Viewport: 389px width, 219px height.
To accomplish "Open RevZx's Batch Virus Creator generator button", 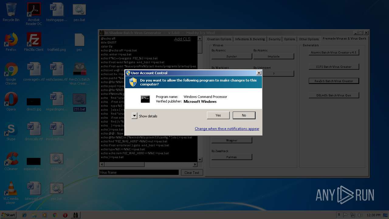I will tap(334, 81).
